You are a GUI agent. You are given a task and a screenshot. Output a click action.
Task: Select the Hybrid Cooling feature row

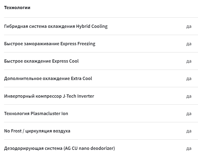click(101, 26)
